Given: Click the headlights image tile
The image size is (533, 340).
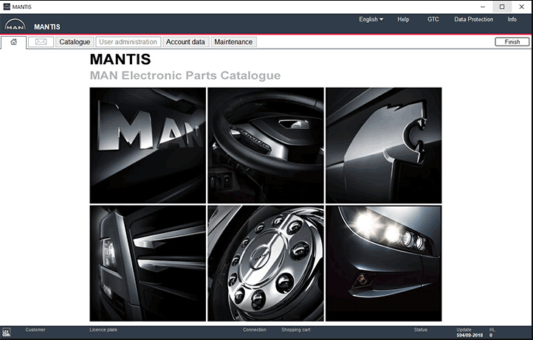Looking at the screenshot, I should tap(383, 263).
